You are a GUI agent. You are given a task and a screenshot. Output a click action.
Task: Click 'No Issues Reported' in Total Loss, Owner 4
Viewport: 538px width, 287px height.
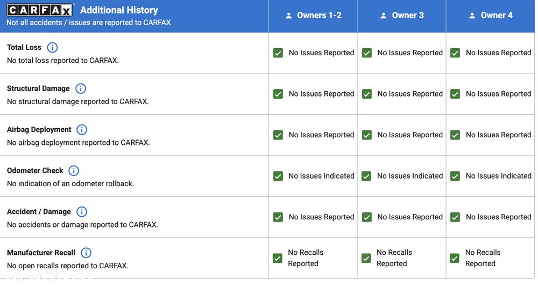point(499,53)
